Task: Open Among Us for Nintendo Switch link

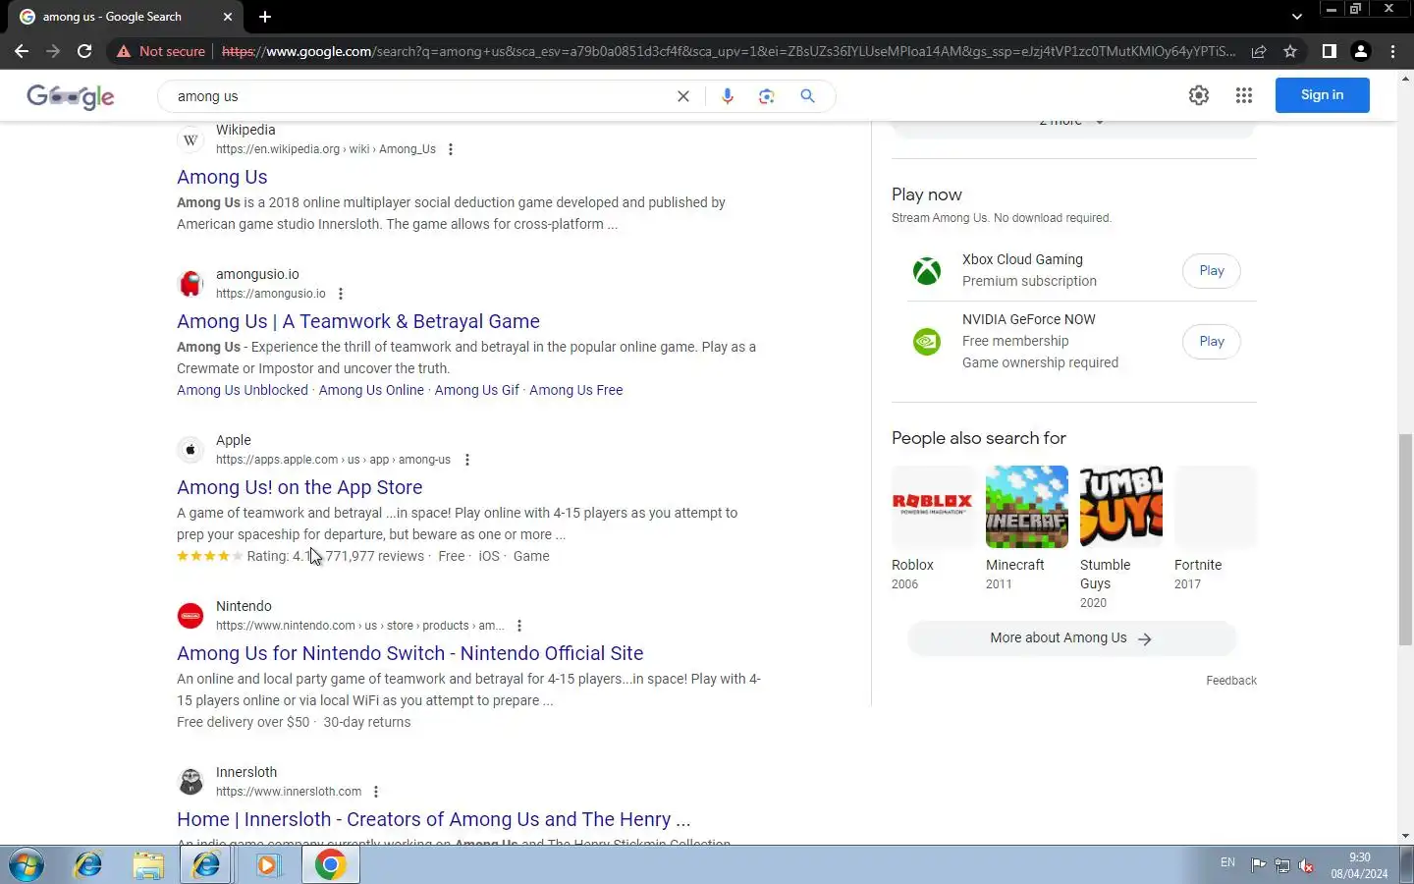Action: (x=410, y=653)
